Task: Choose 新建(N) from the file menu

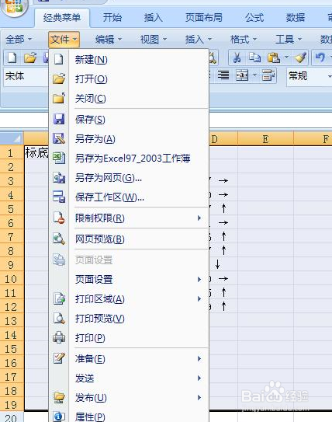Action: pyautogui.click(x=129, y=59)
